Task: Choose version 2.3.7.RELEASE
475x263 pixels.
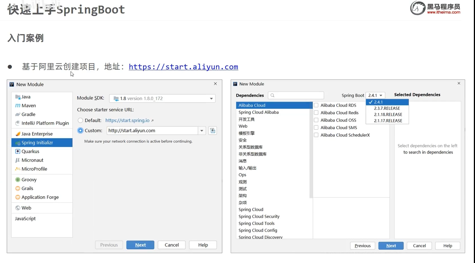Action: click(x=387, y=108)
